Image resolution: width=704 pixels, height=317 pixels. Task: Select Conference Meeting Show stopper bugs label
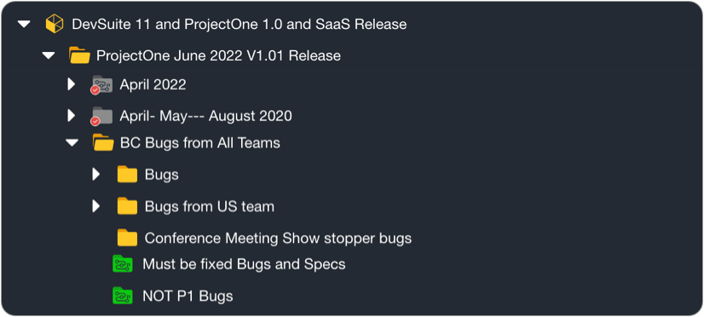(x=278, y=238)
